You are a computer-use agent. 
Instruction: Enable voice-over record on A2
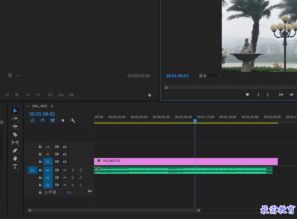pyautogui.click(x=81, y=178)
